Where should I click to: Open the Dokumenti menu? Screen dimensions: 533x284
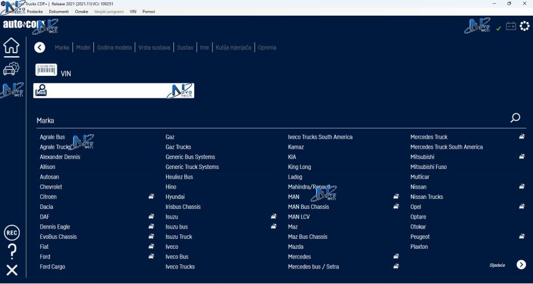pyautogui.click(x=59, y=12)
